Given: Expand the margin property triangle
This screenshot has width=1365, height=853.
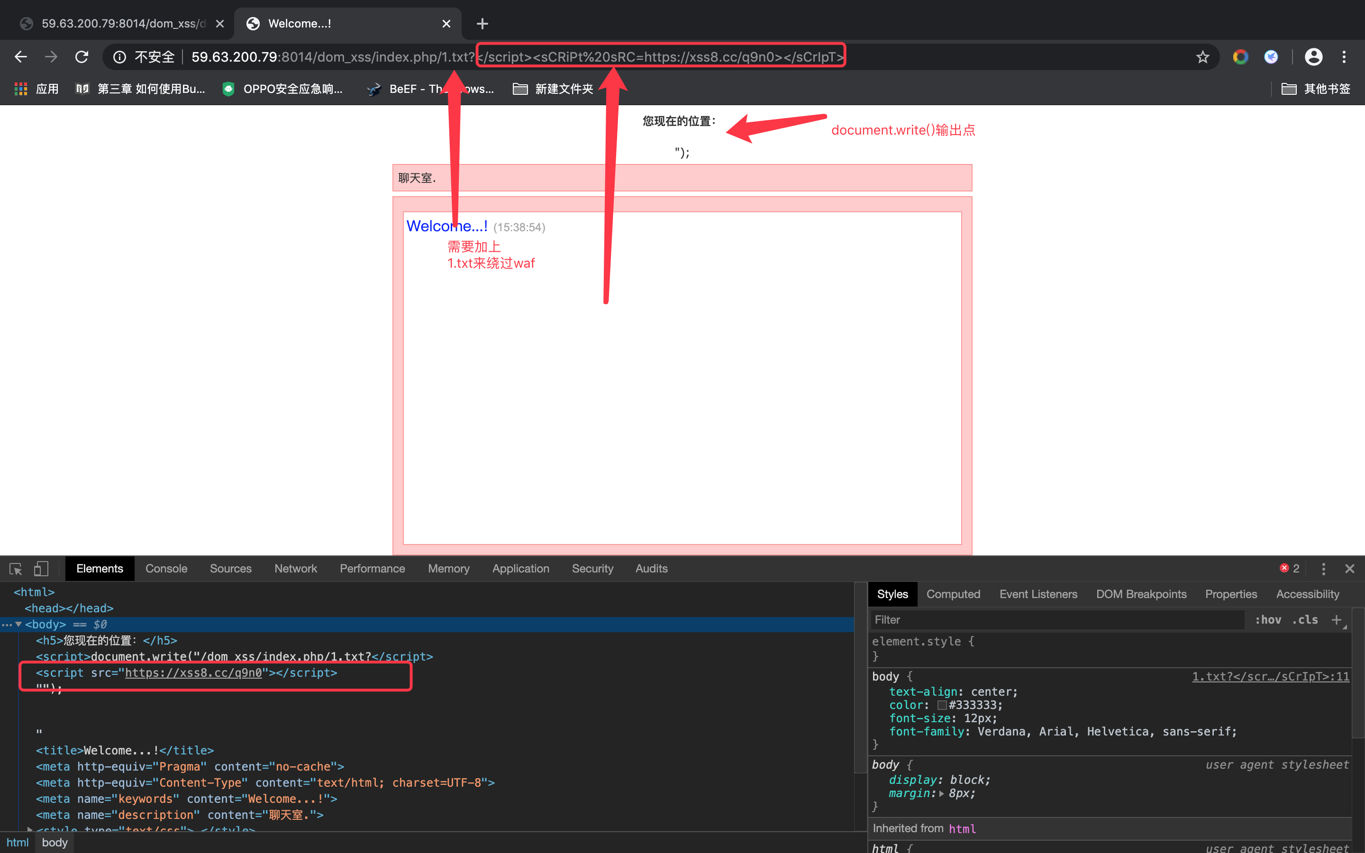Looking at the screenshot, I should pos(941,793).
